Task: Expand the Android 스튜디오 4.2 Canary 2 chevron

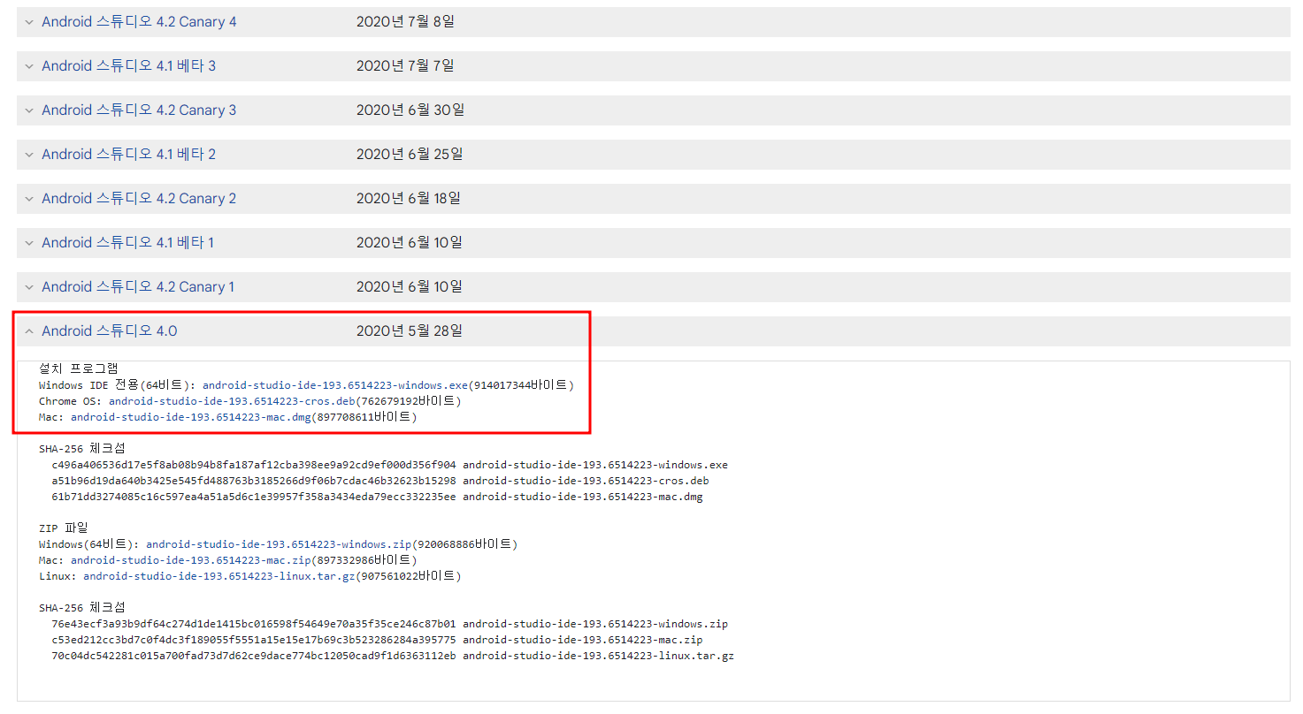Action: pyautogui.click(x=29, y=199)
